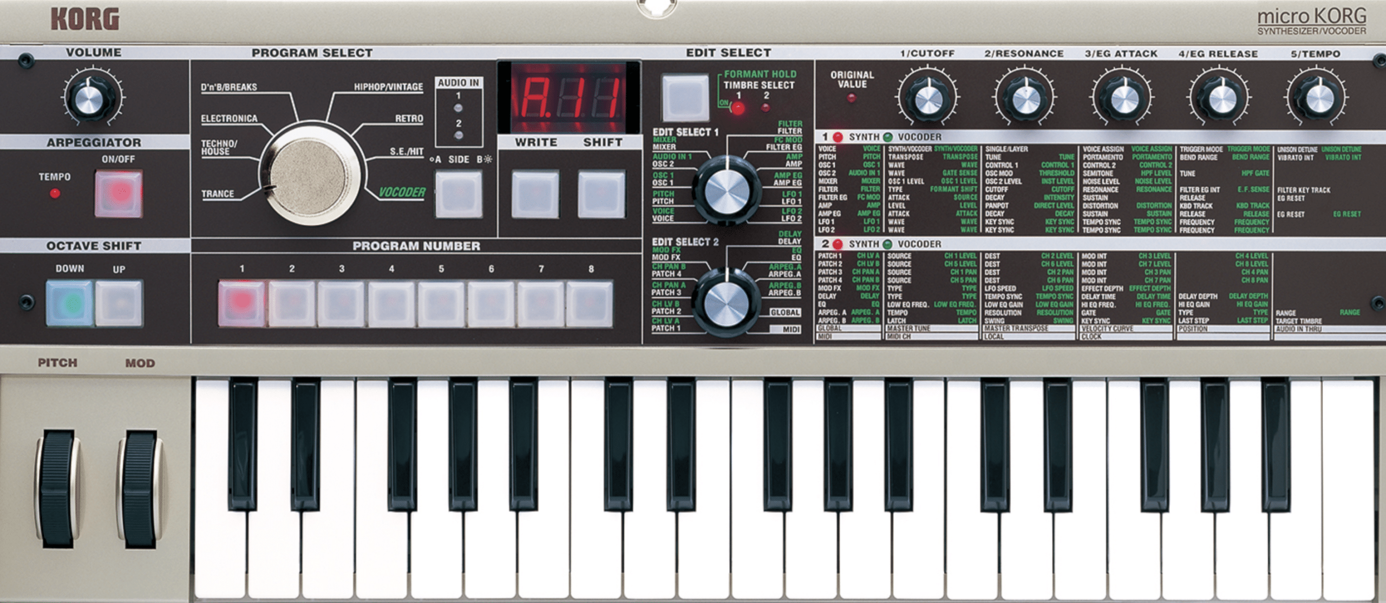Click the AUDIO IN 2 LED
Image resolution: width=1386 pixels, height=603 pixels.
click(459, 135)
